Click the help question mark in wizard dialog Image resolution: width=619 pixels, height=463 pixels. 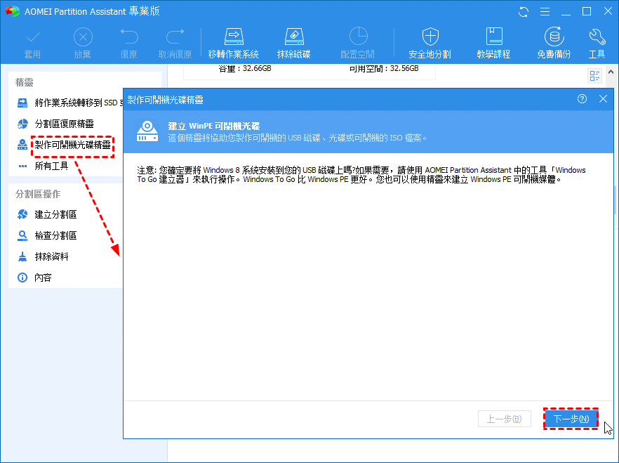582,99
